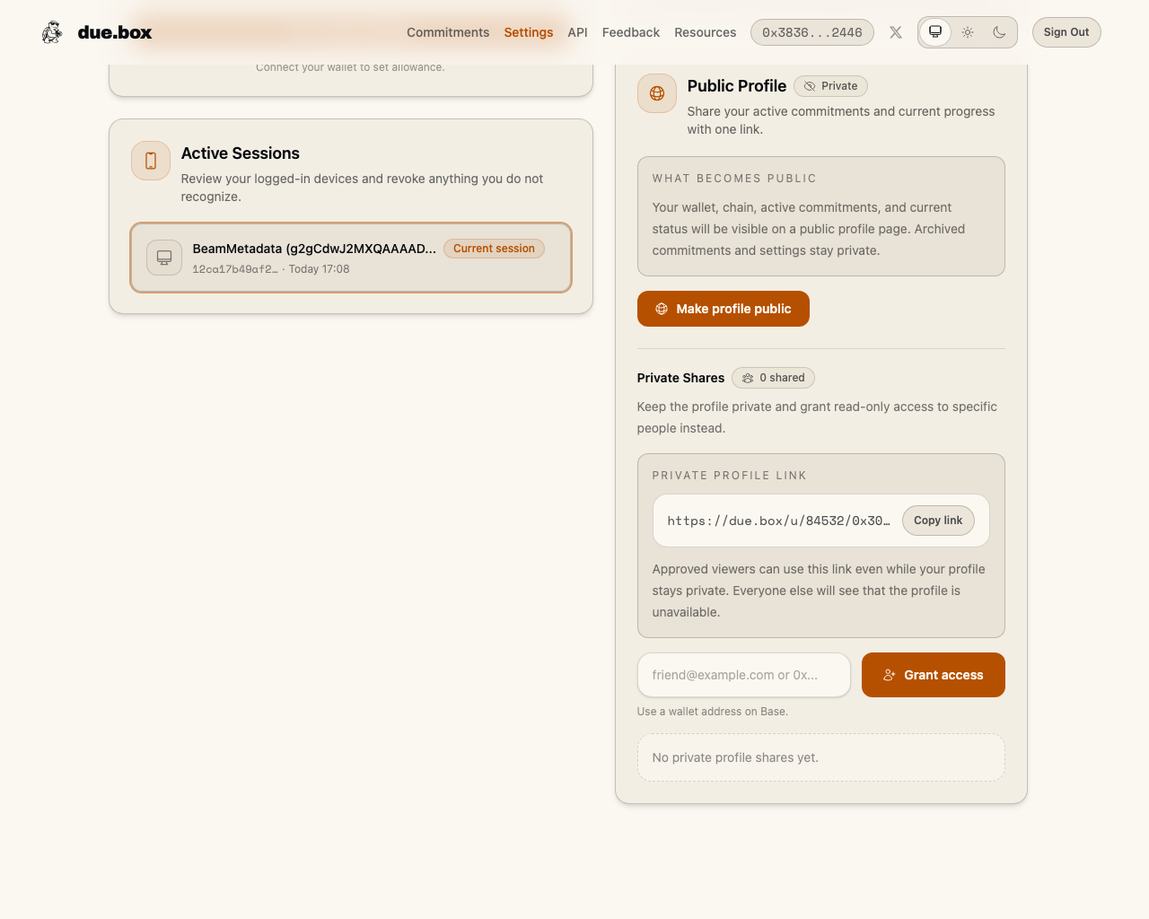Click the Active Sessions phone icon
Screen dimensions: 1149x919
coord(151,161)
